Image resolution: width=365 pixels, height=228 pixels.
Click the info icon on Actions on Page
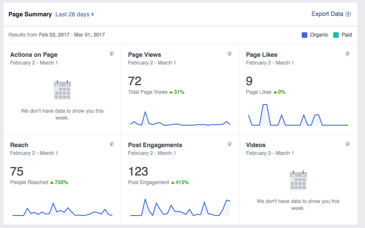click(111, 54)
